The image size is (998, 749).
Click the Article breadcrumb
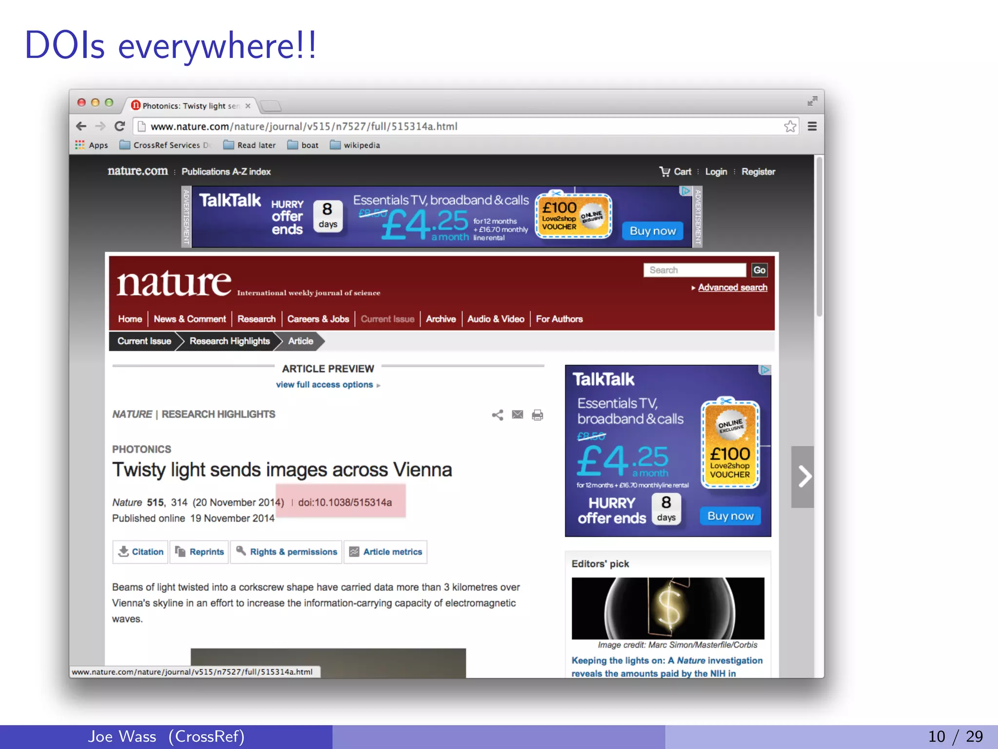[x=301, y=341]
